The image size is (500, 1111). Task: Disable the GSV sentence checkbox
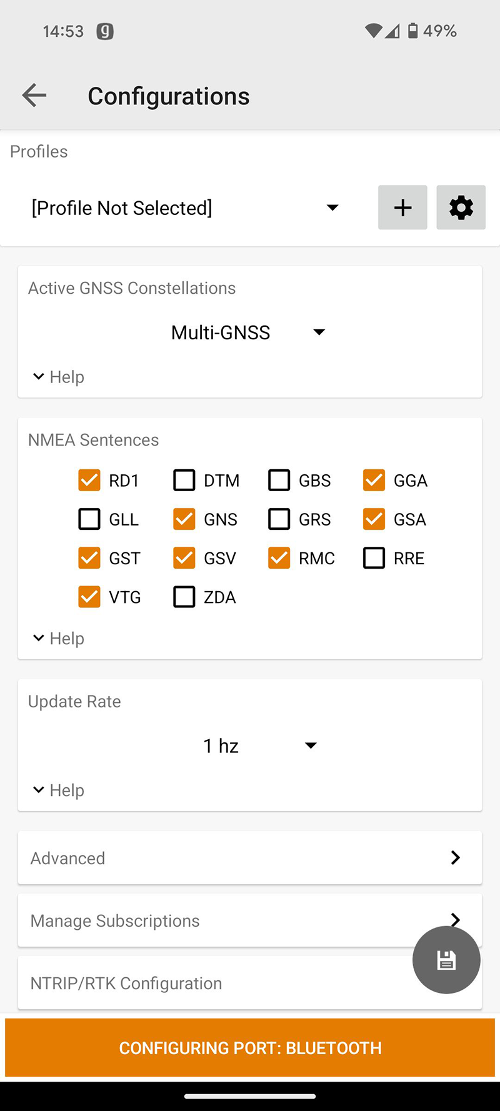click(x=184, y=558)
